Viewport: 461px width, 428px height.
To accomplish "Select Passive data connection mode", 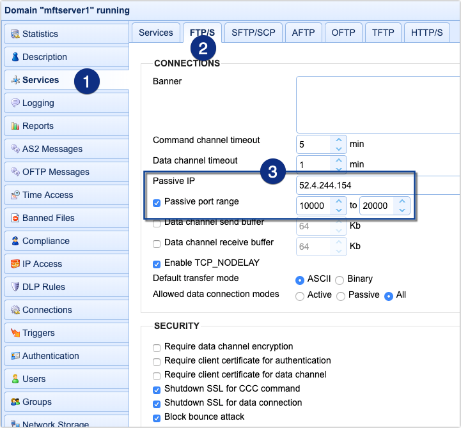I will point(341,296).
